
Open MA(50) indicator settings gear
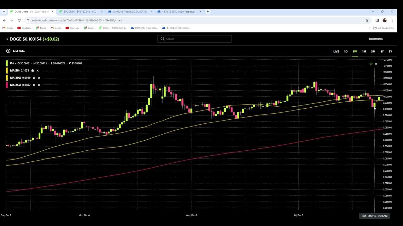click(32, 71)
